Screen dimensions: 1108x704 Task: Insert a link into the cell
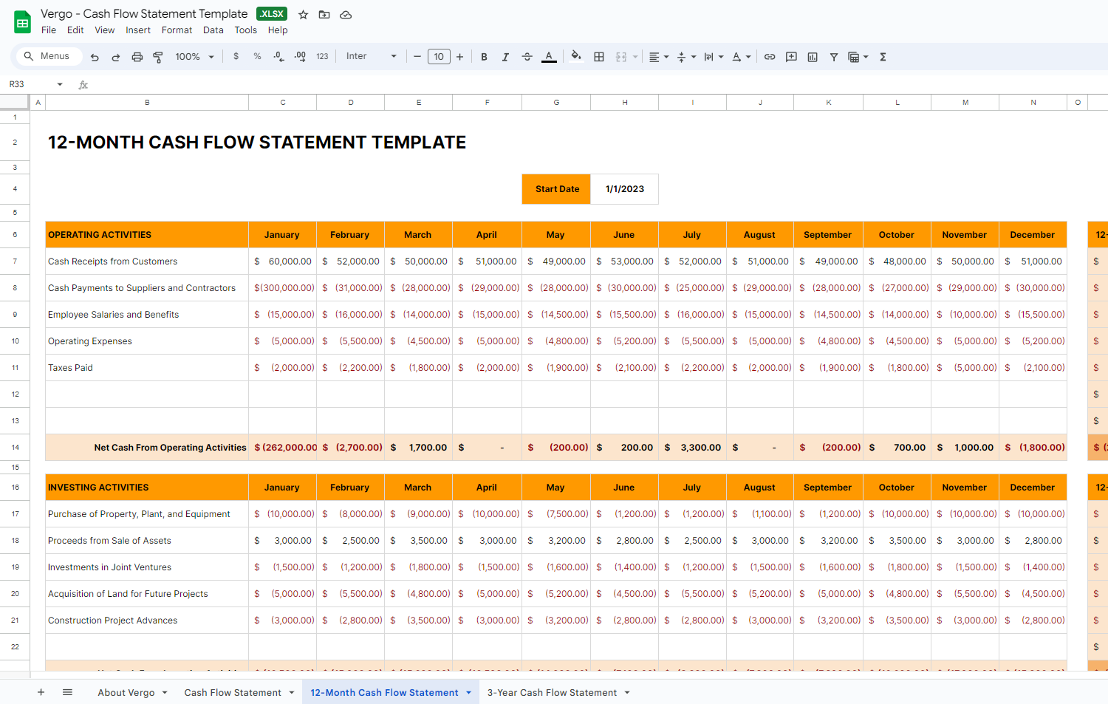click(x=770, y=56)
